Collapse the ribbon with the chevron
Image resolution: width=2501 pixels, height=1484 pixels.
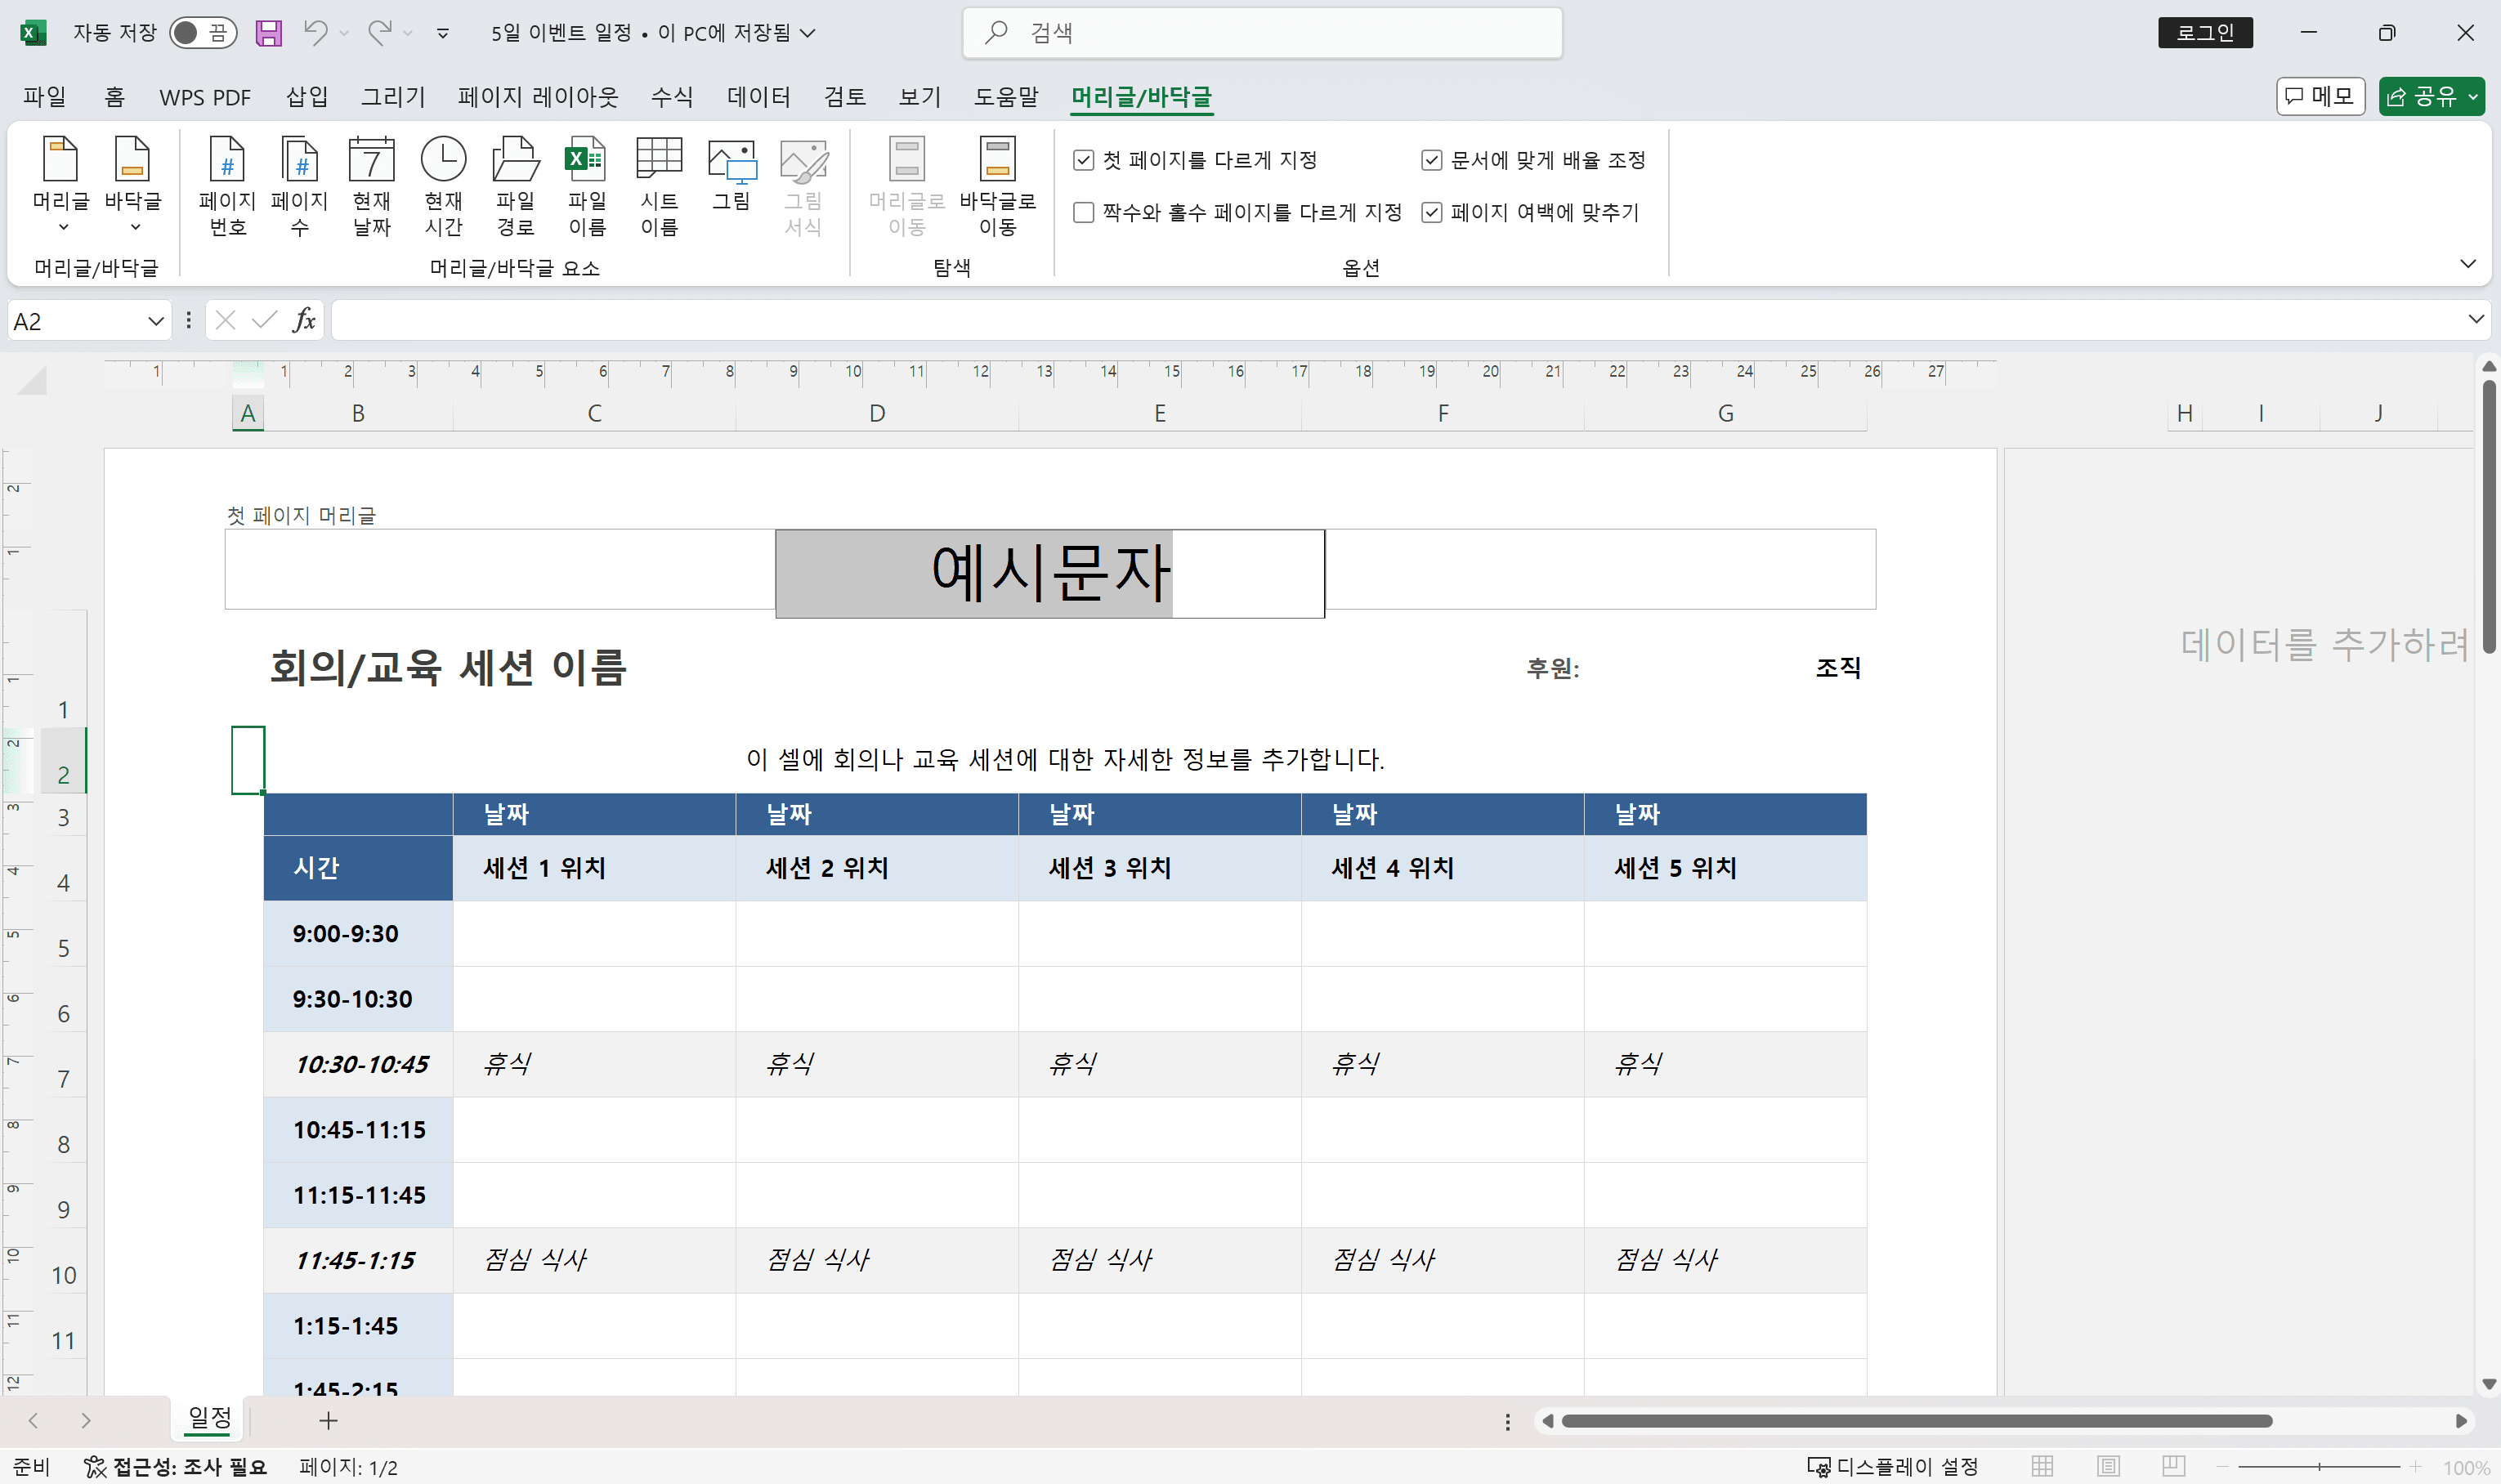2470,263
